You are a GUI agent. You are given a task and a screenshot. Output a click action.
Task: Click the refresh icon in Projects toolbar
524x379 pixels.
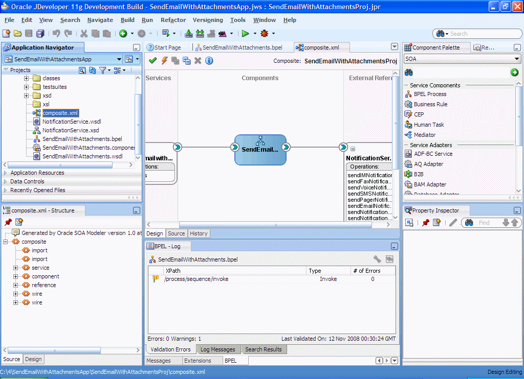point(93,70)
